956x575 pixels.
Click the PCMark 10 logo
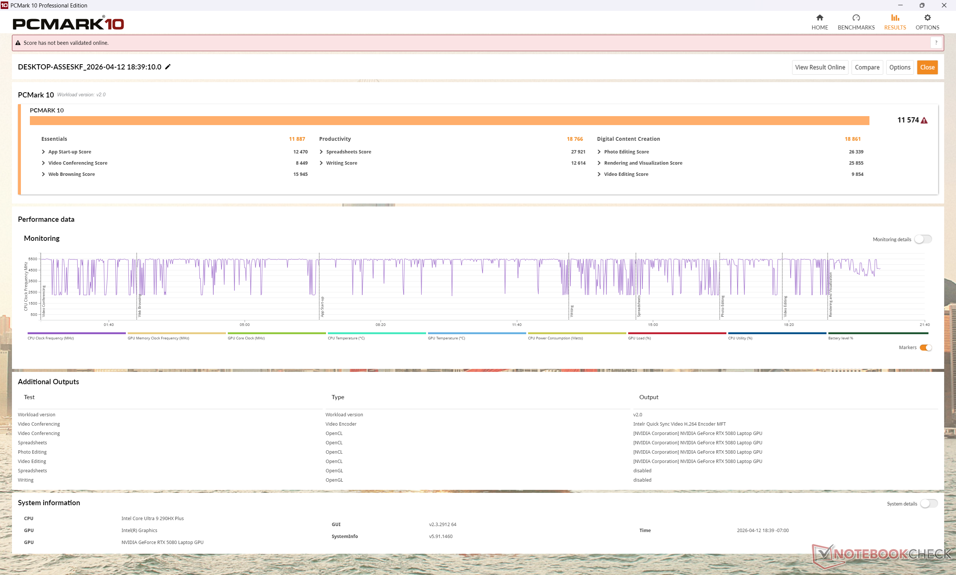point(68,23)
